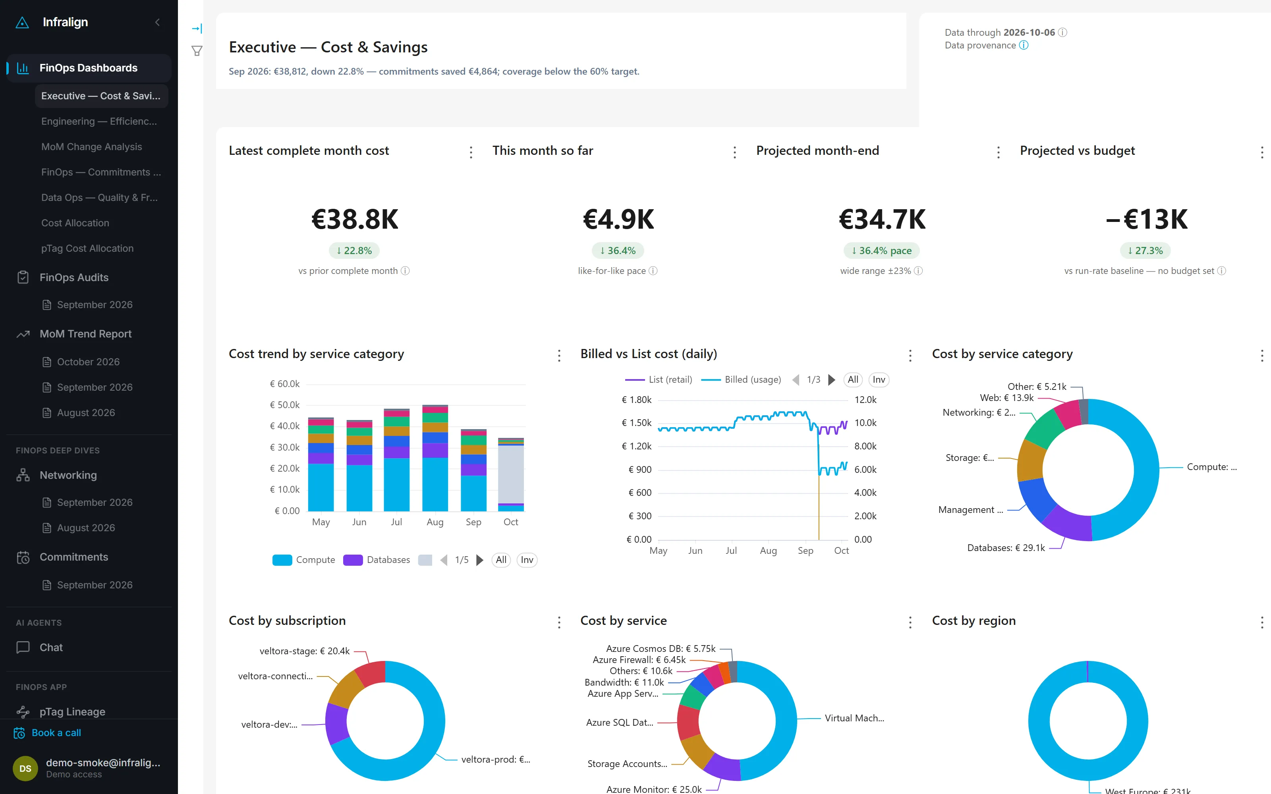This screenshot has width=1271, height=794.
Task: Toggle the Billed (usage) legend series
Action: coord(741,380)
